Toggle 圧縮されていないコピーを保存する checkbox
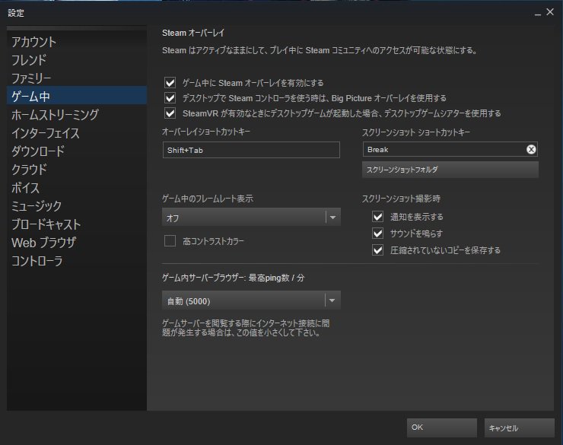This screenshot has width=563, height=445. 377,250
